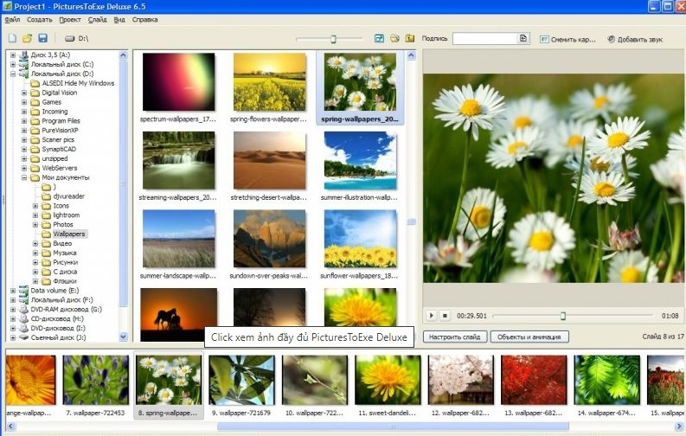This screenshot has height=436, width=686.
Task: Click the preview timeline slider handle
Action: coord(563,316)
